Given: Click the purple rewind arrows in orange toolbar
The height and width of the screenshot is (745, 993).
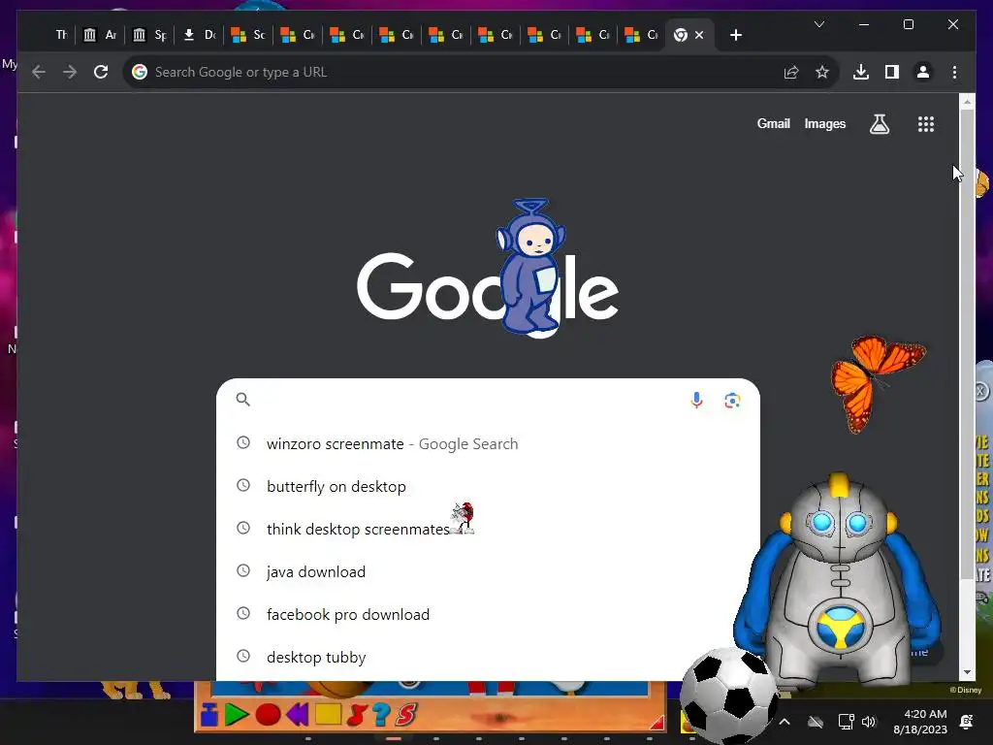Looking at the screenshot, I should (297, 715).
